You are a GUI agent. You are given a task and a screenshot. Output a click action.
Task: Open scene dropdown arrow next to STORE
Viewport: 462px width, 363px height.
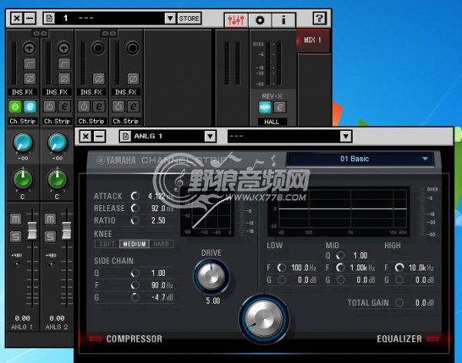(170, 18)
